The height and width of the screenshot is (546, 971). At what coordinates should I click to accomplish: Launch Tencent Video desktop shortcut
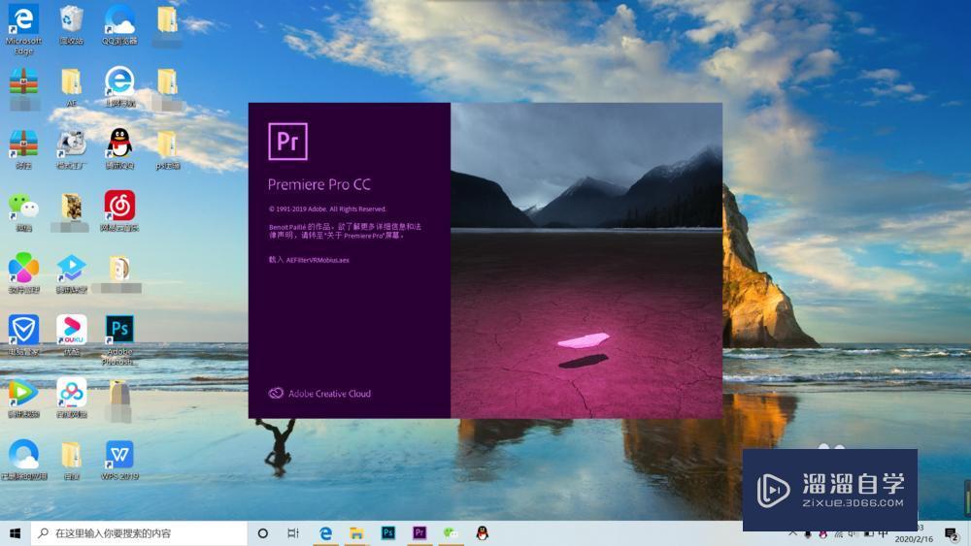click(23, 392)
